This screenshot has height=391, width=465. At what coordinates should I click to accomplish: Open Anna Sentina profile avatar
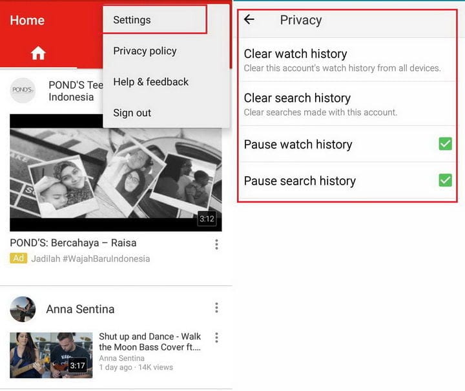point(23,309)
